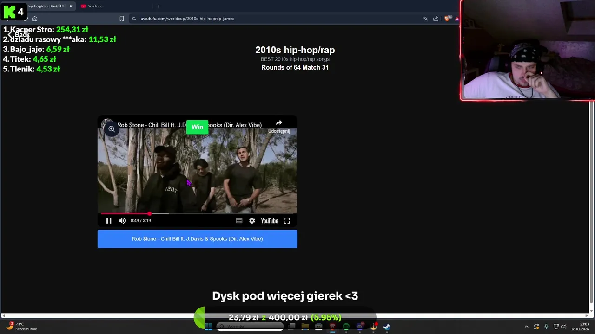Click the video title link in the player
The height and width of the screenshot is (334, 595).
[190, 125]
